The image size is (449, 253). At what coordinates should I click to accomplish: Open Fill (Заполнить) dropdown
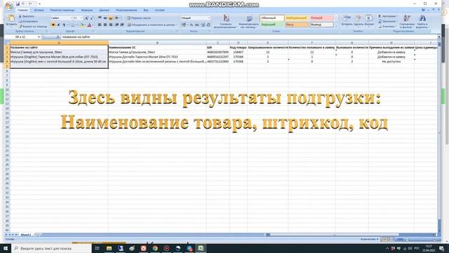tap(387, 21)
